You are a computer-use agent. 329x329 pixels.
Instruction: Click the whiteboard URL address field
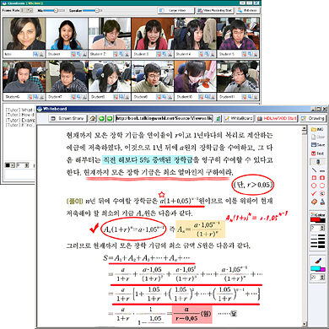tap(164, 118)
